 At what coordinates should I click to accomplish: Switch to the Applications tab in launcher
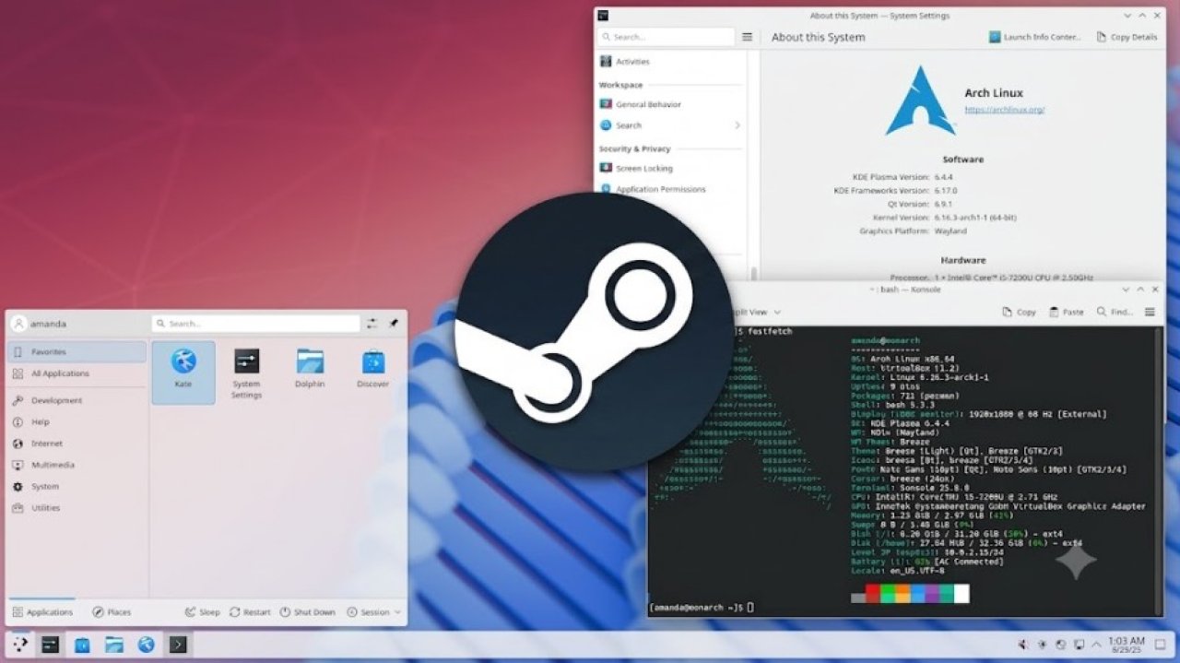click(42, 612)
